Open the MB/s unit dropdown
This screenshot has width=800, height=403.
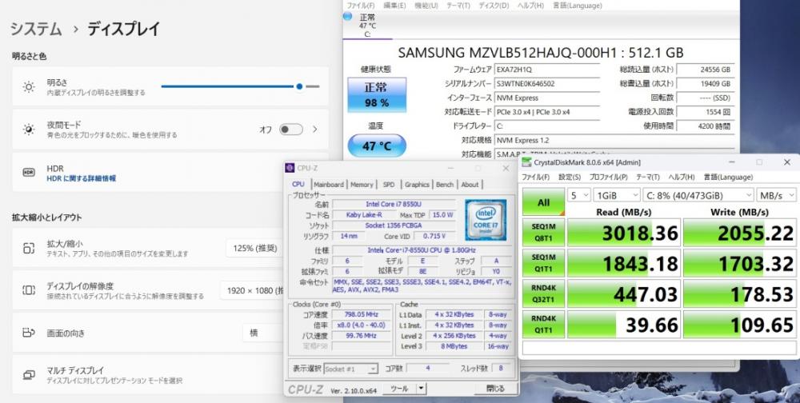[777, 195]
